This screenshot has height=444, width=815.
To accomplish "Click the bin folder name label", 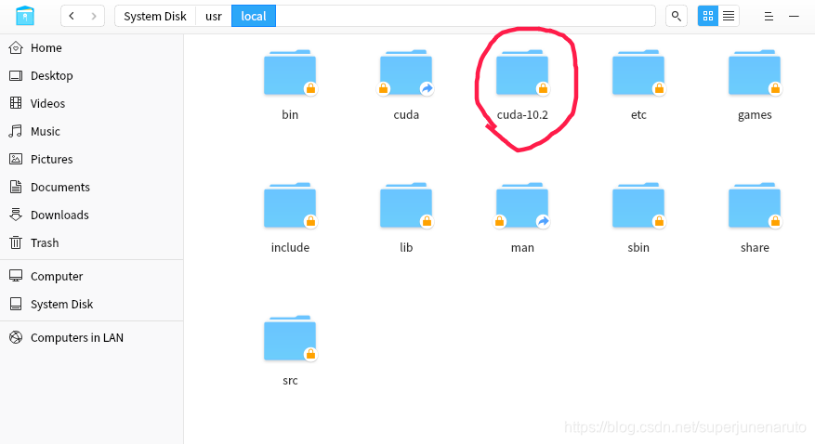I will (290, 115).
